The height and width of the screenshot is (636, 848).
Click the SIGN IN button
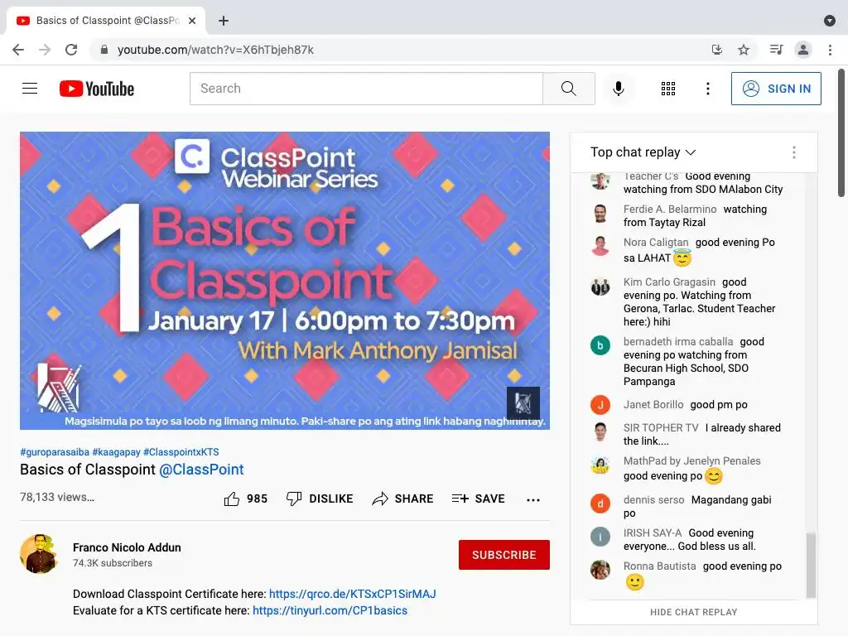click(x=776, y=88)
